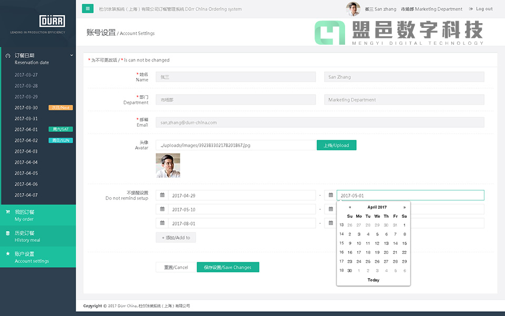Screen dimensions: 505x316
Task: Click the Add to button below the date rows
Action: point(176,237)
